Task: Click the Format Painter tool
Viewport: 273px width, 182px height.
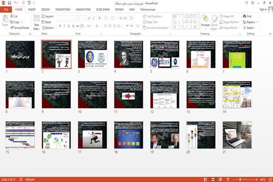Action: pyautogui.click(x=20, y=28)
